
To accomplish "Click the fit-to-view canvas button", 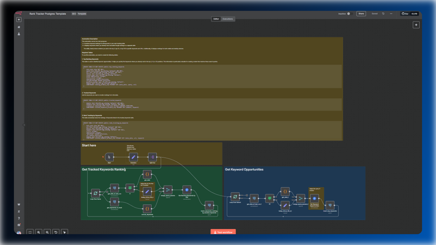I will pyautogui.click(x=30, y=232).
